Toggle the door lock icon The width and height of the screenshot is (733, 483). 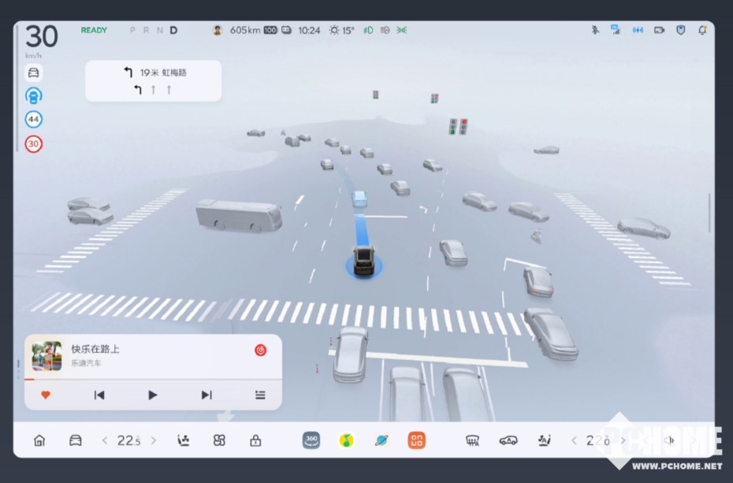pyautogui.click(x=255, y=440)
